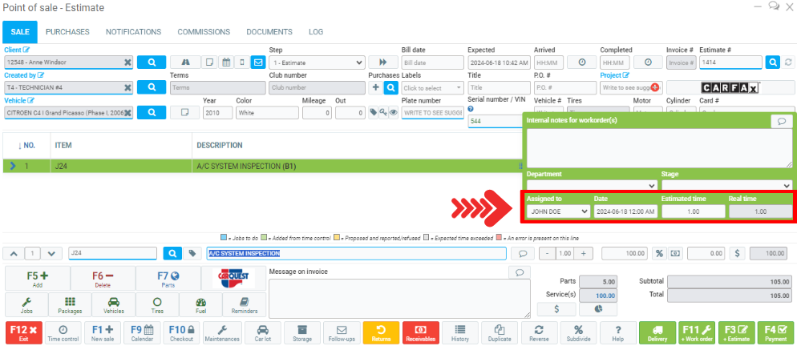Image resolution: width=797 pixels, height=346 pixels.
Task: Clear the vehicle field with its X
Action: (x=127, y=113)
